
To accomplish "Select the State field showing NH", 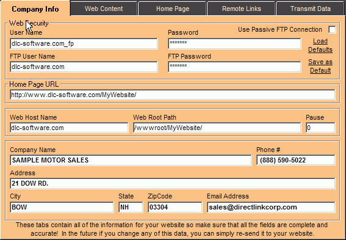I will pyautogui.click(x=131, y=207).
